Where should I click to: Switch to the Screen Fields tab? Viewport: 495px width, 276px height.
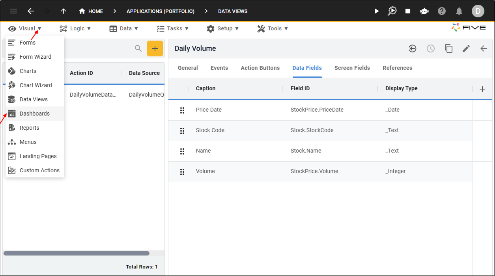[352, 68]
